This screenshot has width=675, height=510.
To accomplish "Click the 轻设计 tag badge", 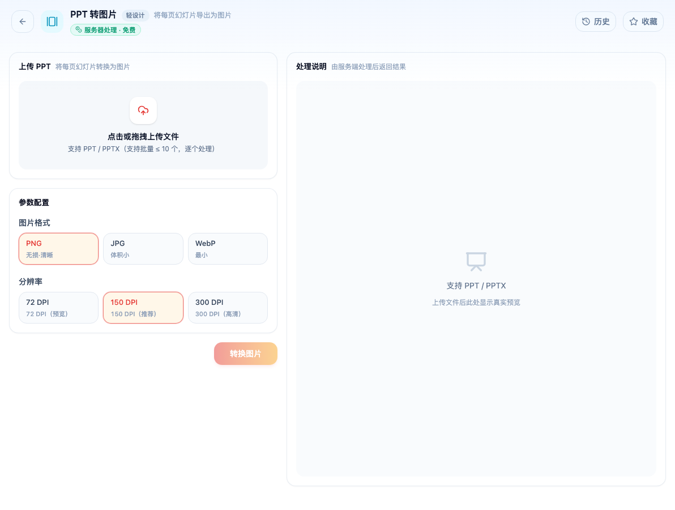I will [x=135, y=15].
